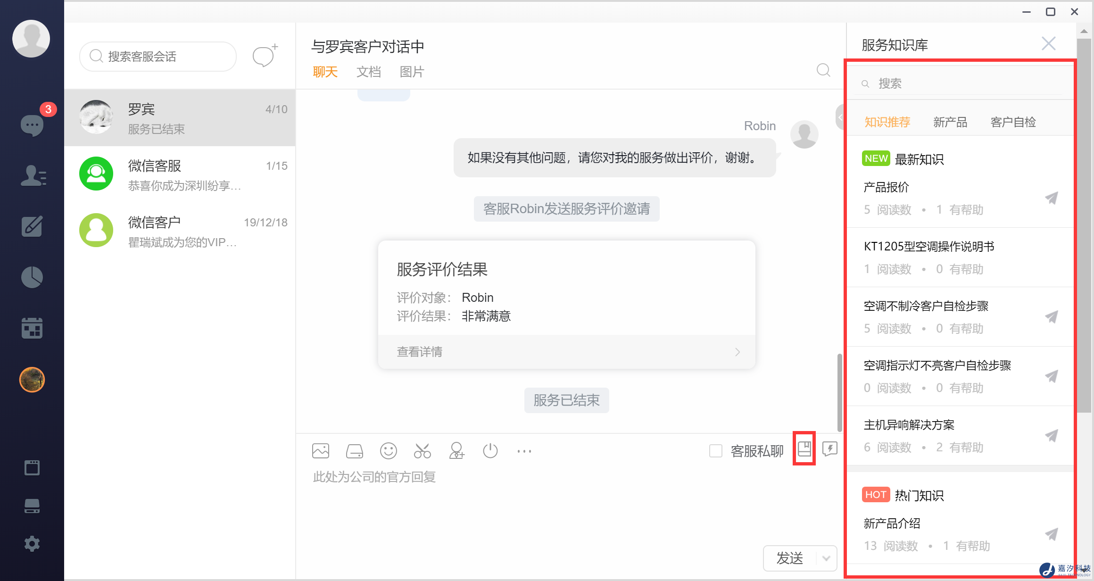The width and height of the screenshot is (1094, 581).
Task: Click the chat area vertical scrollbar
Action: [839, 392]
